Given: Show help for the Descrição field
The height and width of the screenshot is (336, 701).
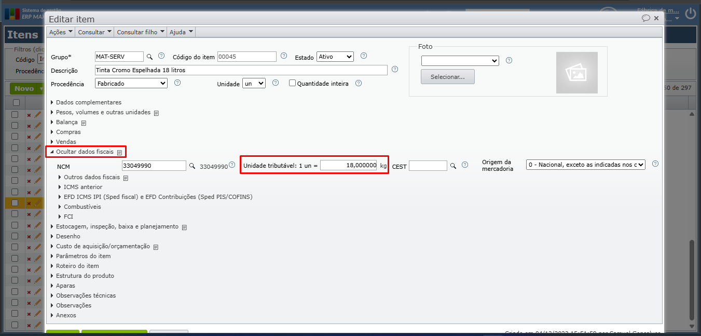Looking at the screenshot, I should 395,70.
